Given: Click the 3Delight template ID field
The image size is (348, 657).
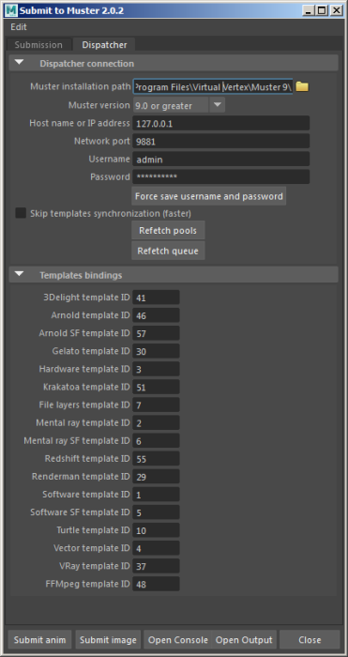Looking at the screenshot, I should click(x=157, y=298).
